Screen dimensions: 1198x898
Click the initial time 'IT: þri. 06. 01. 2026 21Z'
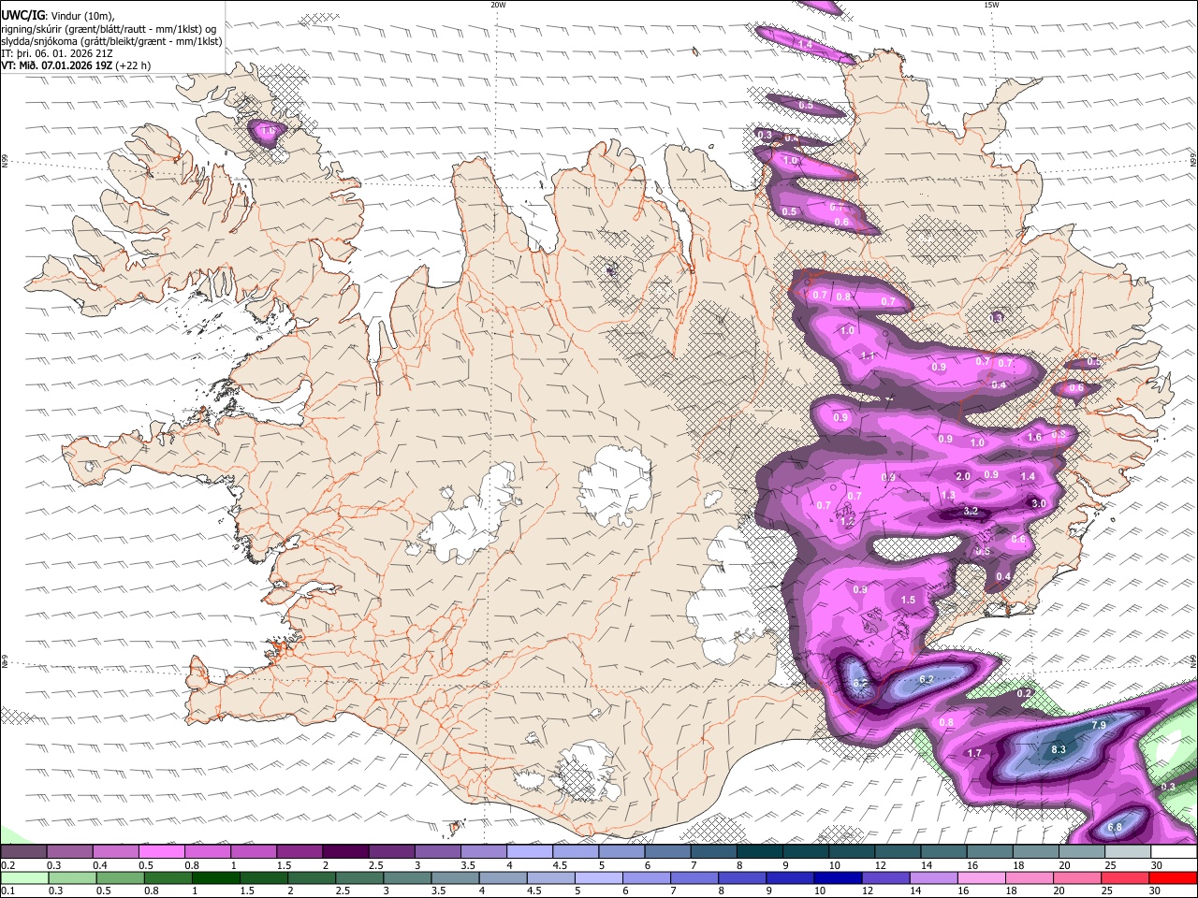(57, 53)
